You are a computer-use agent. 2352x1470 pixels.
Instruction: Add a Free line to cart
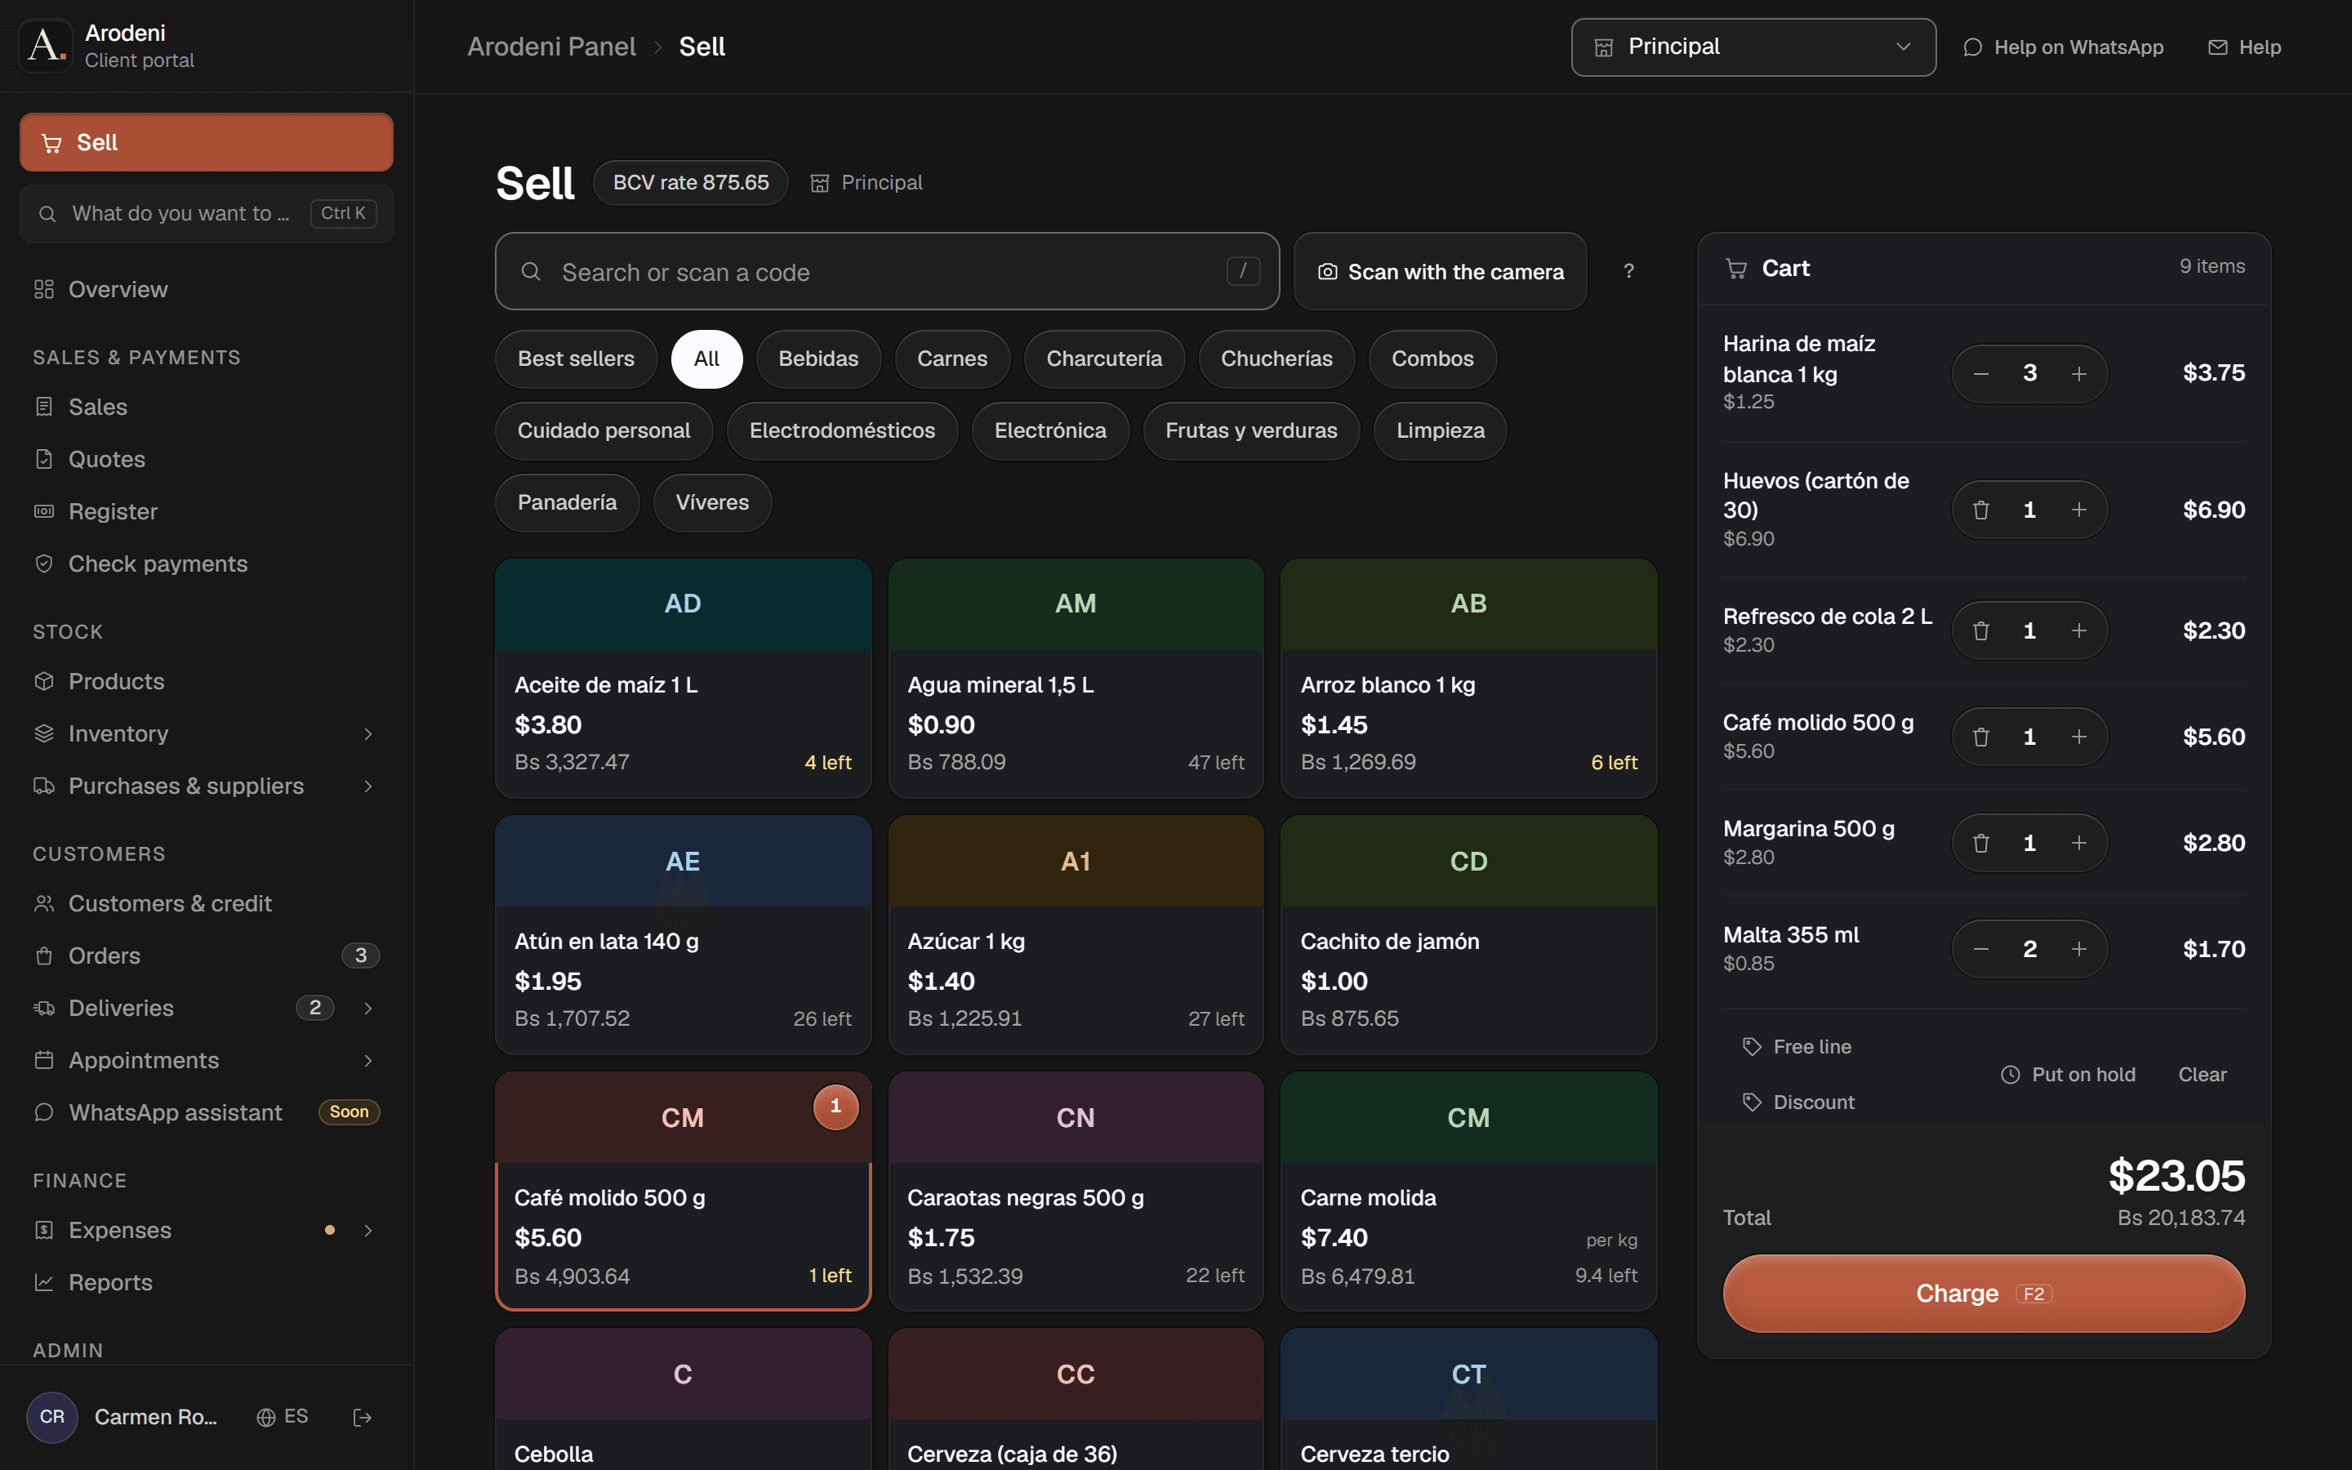tap(1797, 1047)
